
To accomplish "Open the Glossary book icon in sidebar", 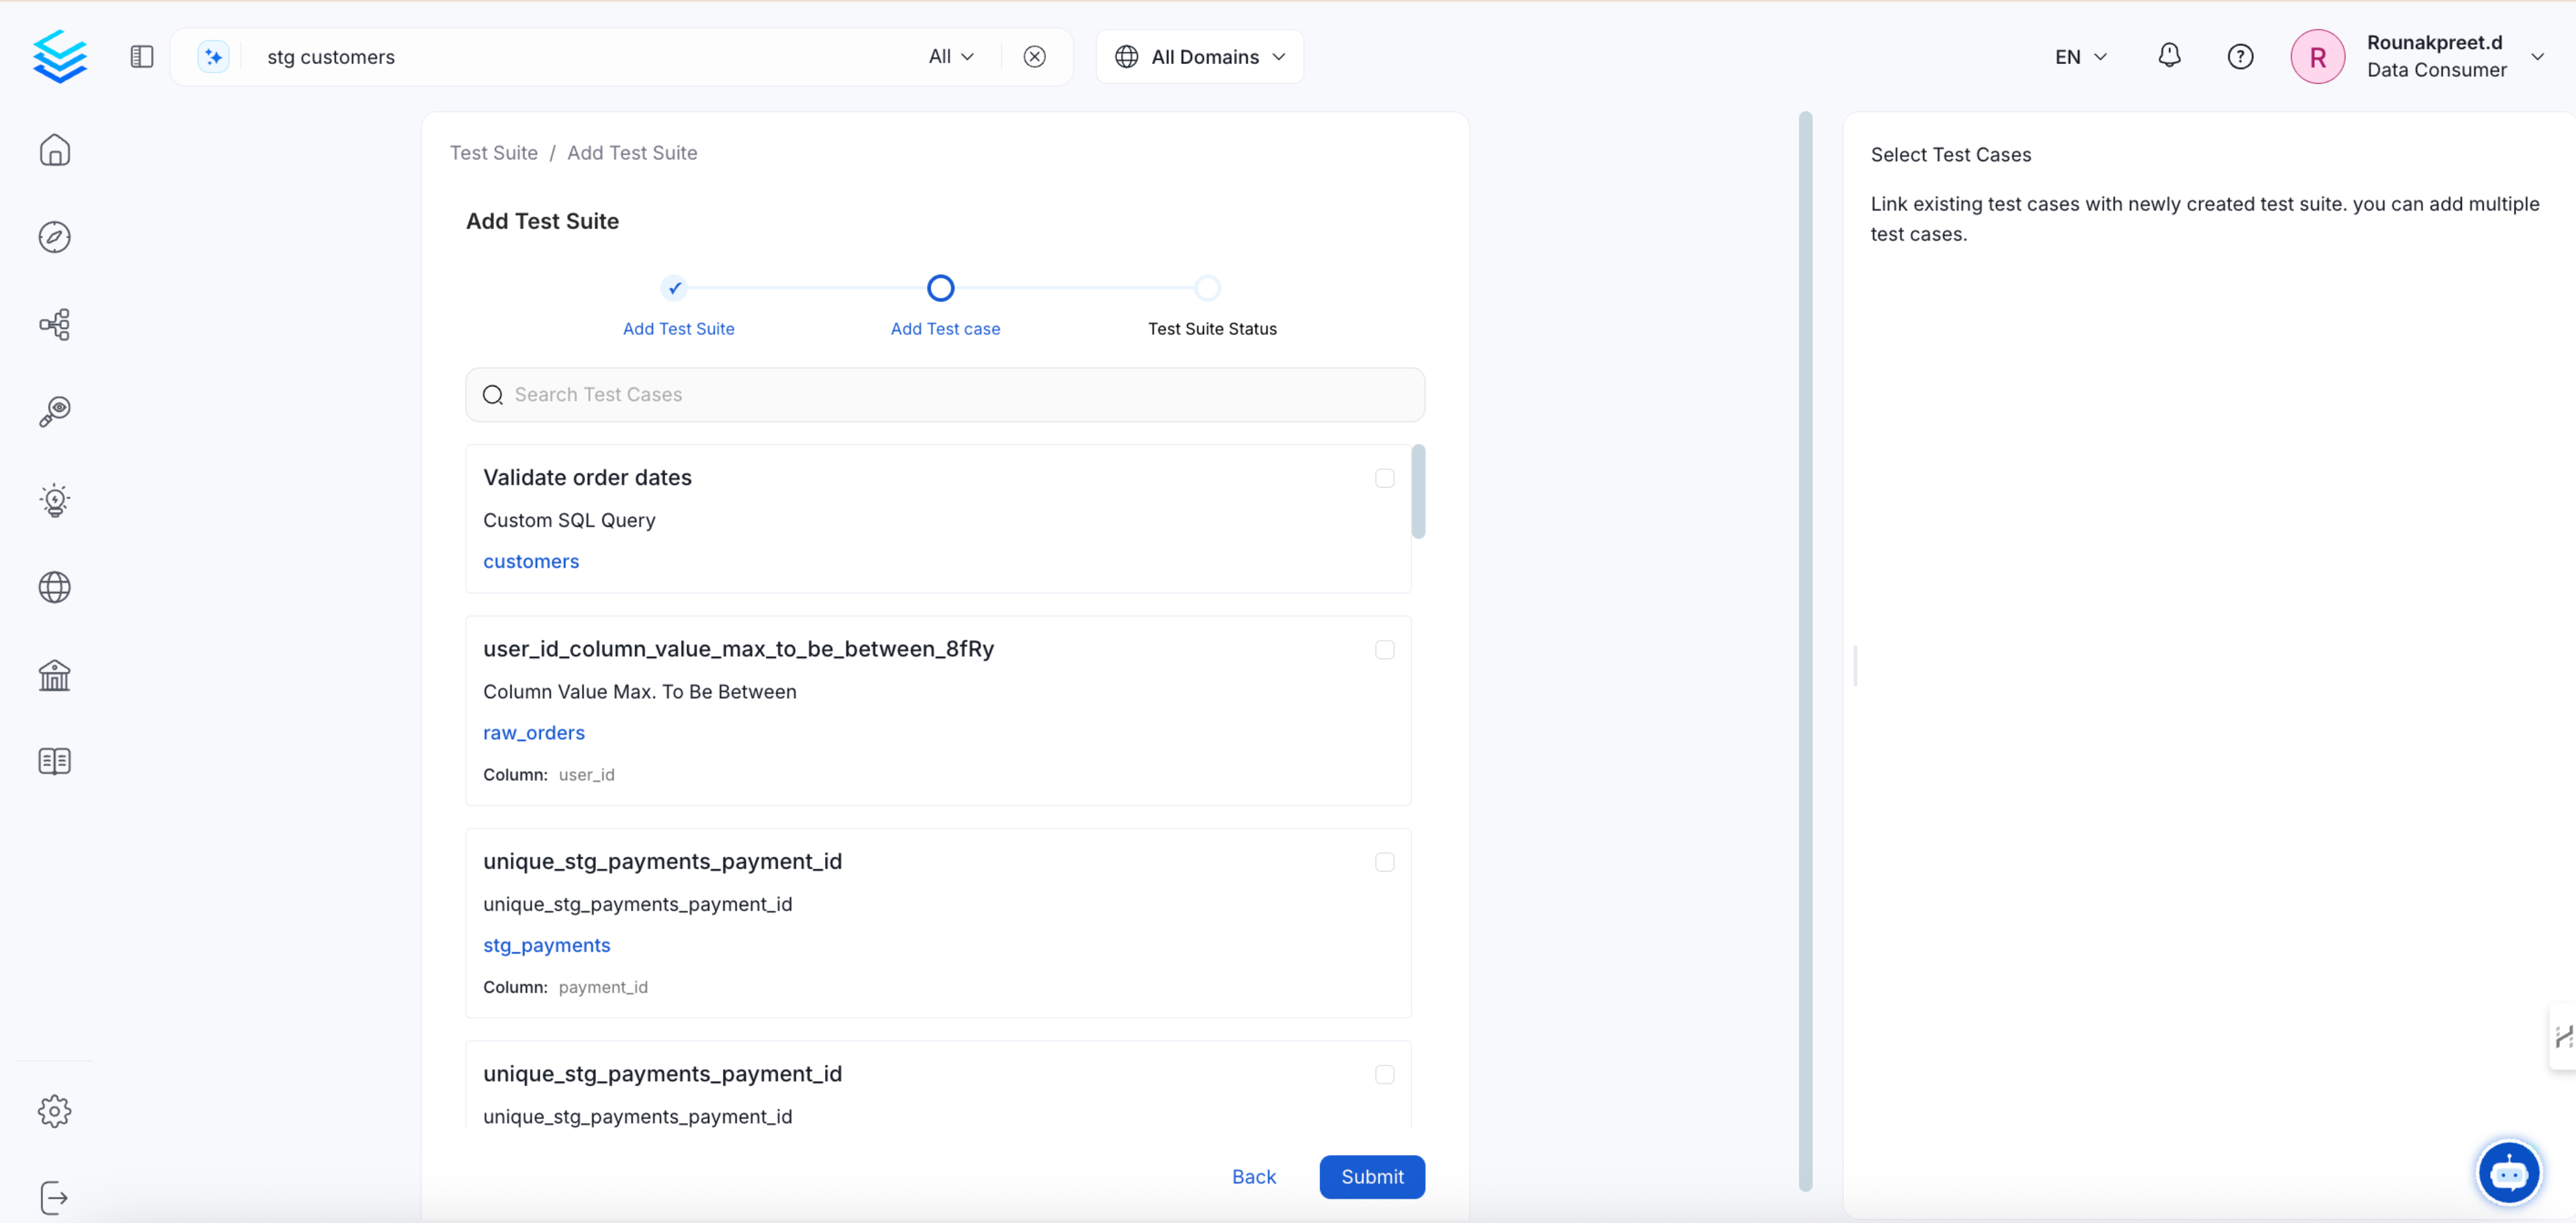I will point(55,761).
